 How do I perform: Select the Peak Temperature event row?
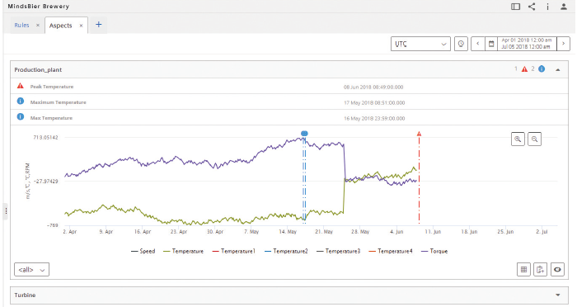point(289,86)
